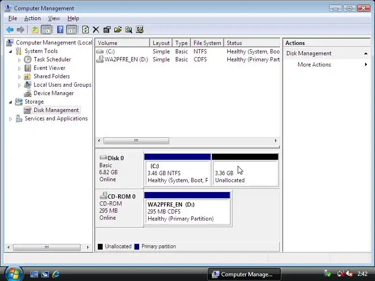The height and width of the screenshot is (281, 375).
Task: Sort by the Volume column header
Action: point(122,43)
